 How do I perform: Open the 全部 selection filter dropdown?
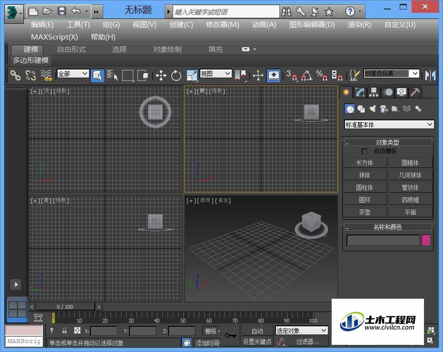tap(73, 74)
